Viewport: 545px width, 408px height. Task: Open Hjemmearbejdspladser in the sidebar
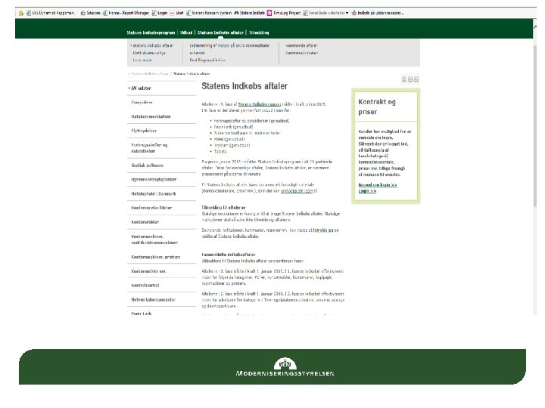pyautogui.click(x=154, y=179)
